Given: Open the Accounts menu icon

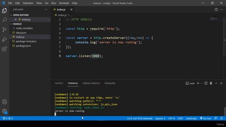Looking at the screenshot, I should pyautogui.click(x=4, y=102).
